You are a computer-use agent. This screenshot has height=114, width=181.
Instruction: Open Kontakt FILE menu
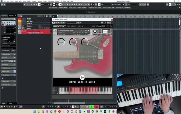69,26
